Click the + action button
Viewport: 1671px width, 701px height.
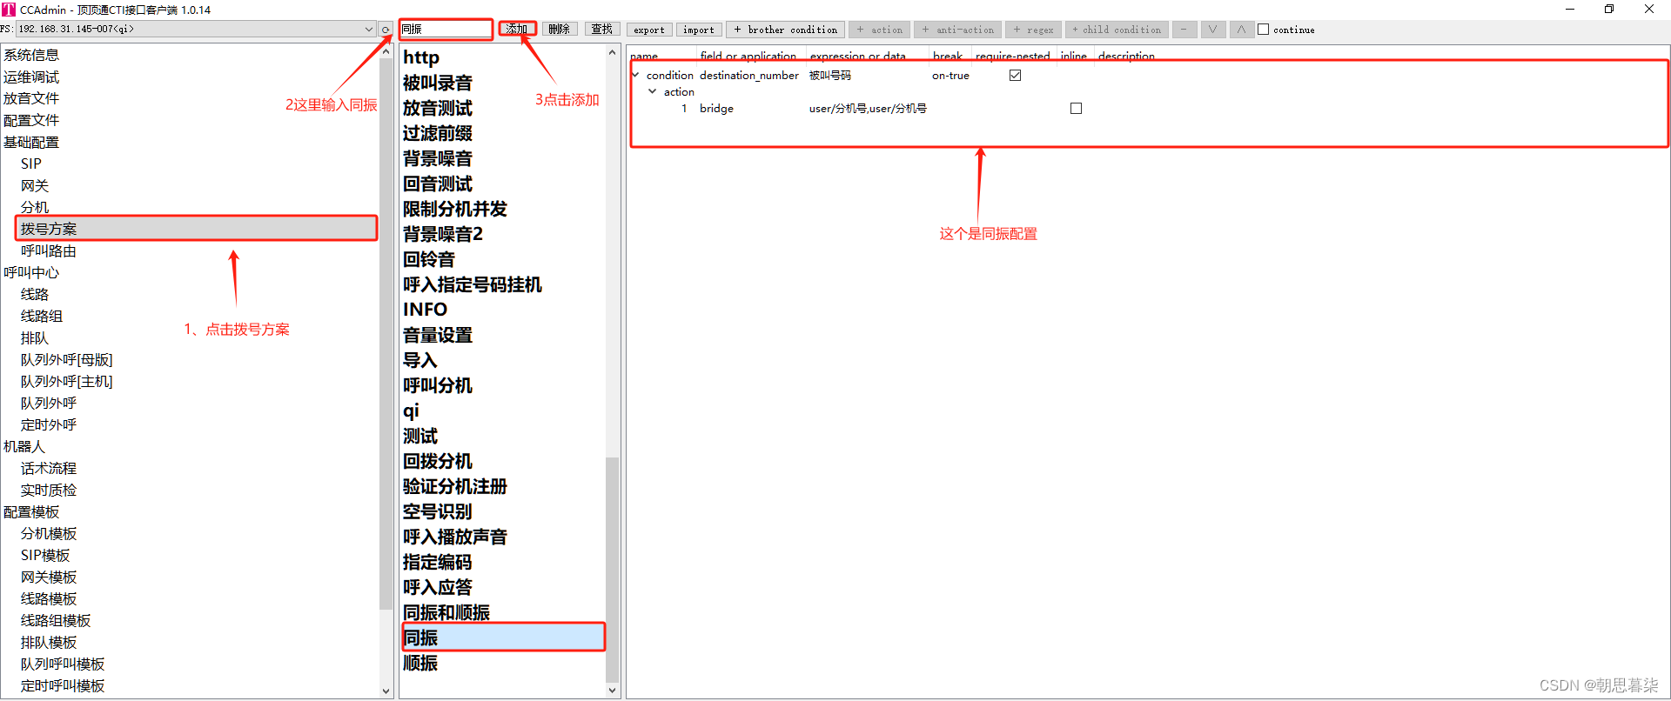pyautogui.click(x=879, y=30)
